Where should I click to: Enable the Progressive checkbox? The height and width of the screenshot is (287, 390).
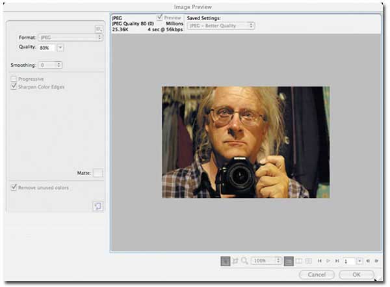[14, 79]
